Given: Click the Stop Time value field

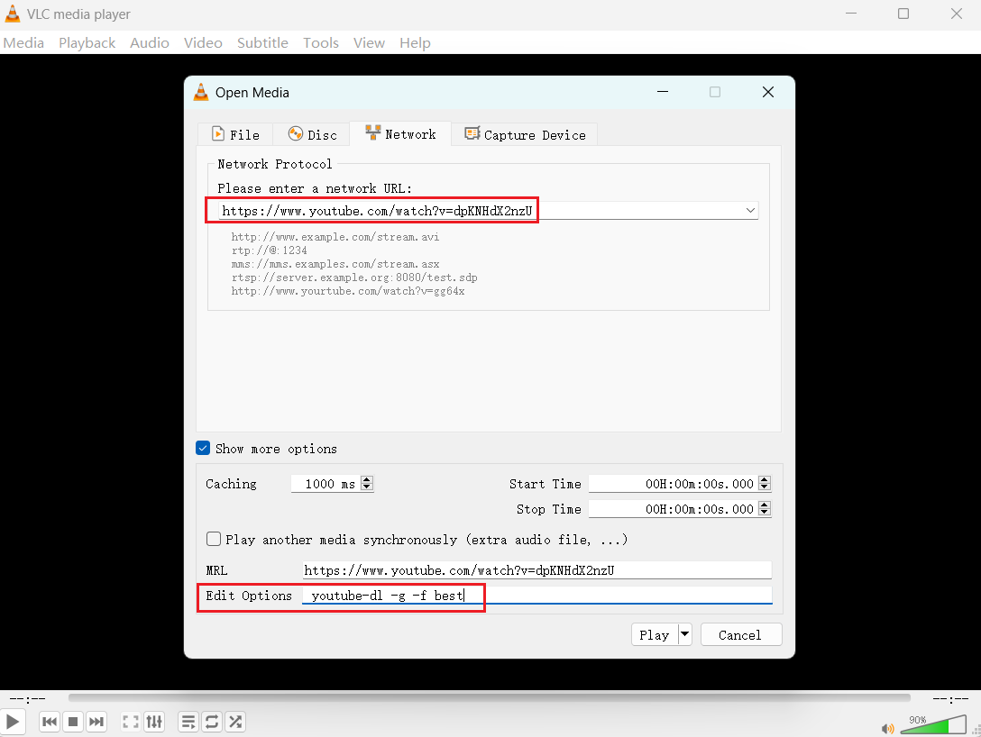Looking at the screenshot, I should pyautogui.click(x=674, y=509).
